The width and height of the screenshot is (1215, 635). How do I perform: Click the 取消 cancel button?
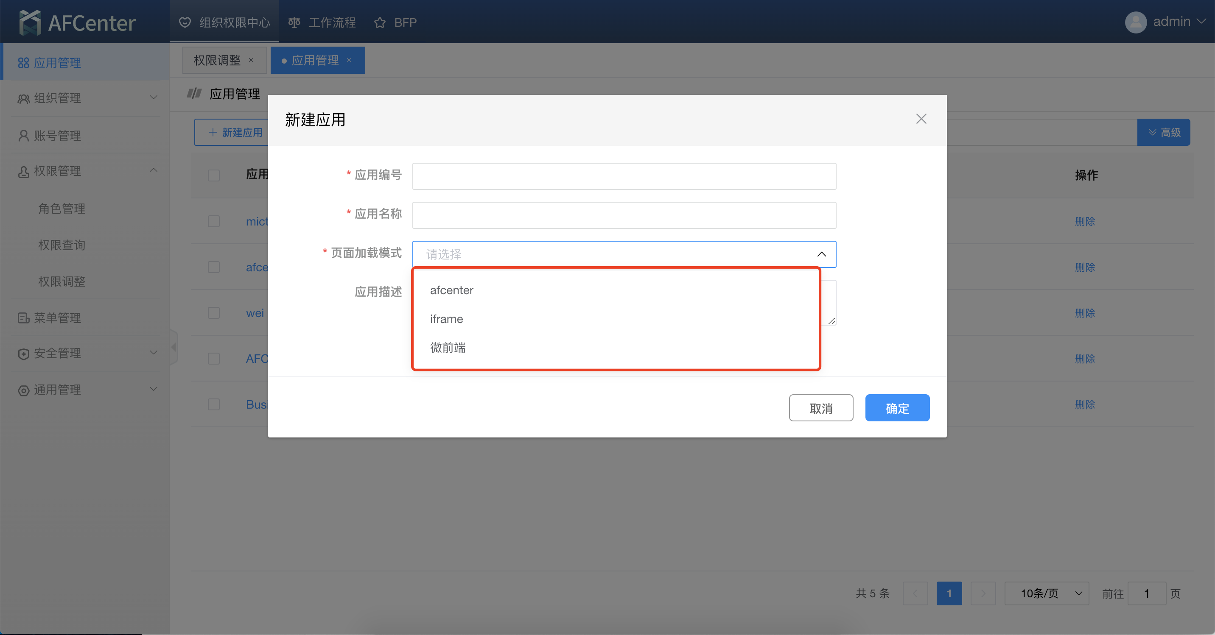(821, 409)
